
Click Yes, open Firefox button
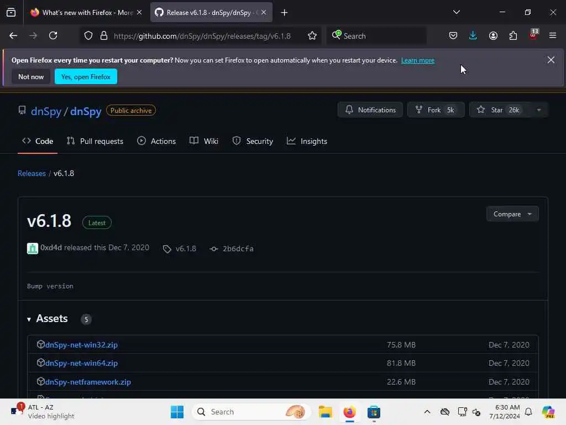[x=86, y=76]
